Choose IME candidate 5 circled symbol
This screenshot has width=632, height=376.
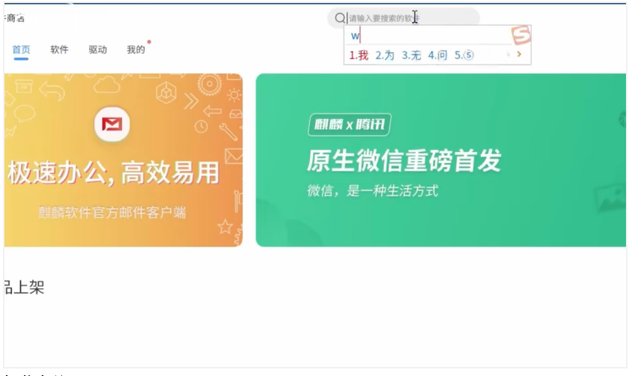tap(464, 55)
